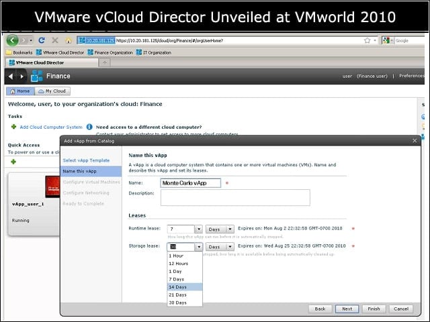This screenshot has width=430, height=322.
Task: Open a new browser tab
Action: click(x=105, y=62)
